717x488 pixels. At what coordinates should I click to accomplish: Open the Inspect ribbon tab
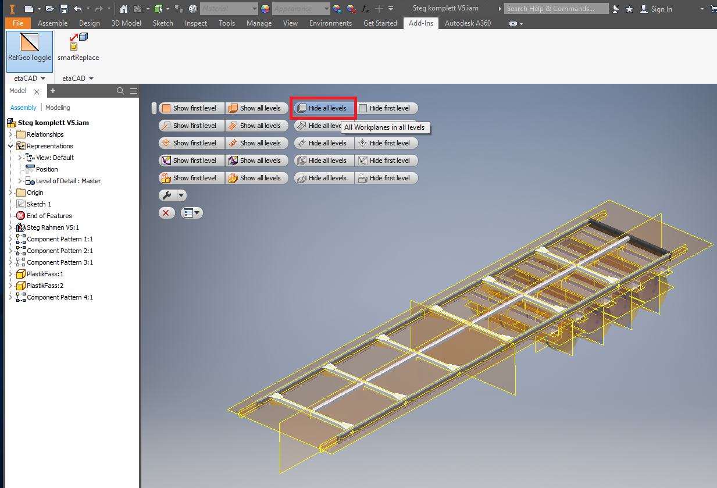click(x=196, y=23)
